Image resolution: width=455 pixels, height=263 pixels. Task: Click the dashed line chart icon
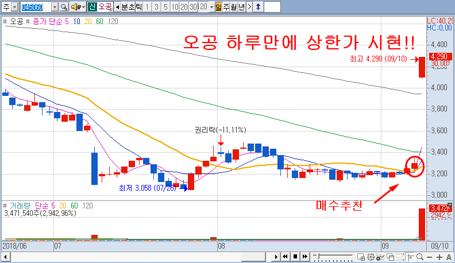tap(400, 257)
